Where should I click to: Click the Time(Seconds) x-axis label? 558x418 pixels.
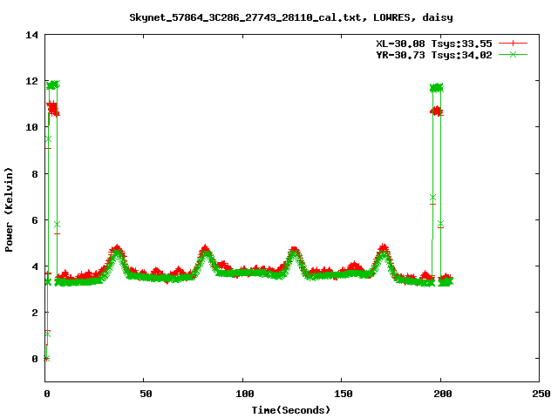click(291, 410)
